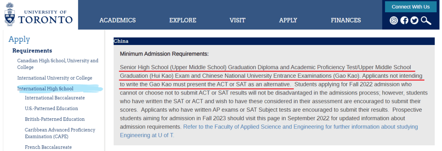Open the Finances menu

tap(346, 20)
